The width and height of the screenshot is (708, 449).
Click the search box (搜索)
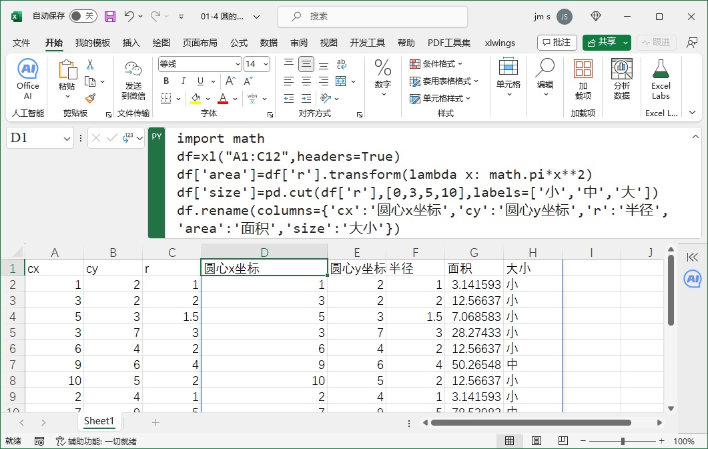pyautogui.click(x=372, y=17)
